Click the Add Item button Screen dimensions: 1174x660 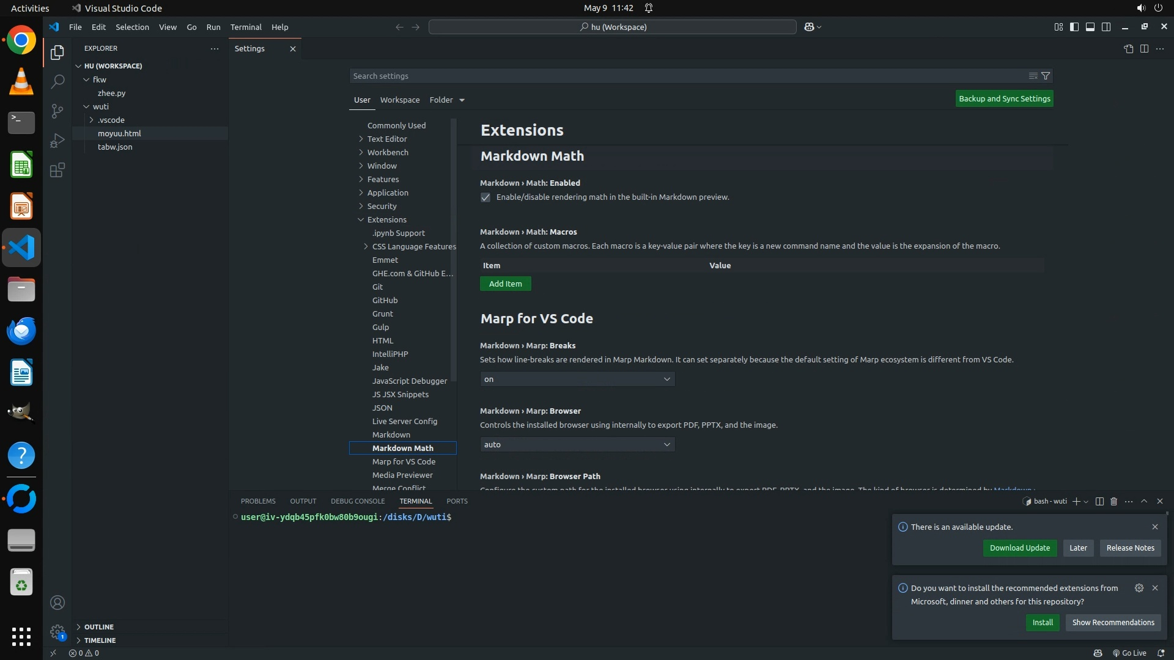tap(505, 284)
